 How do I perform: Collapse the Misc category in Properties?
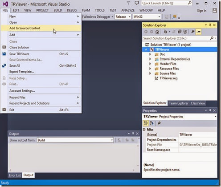(x=144, y=130)
